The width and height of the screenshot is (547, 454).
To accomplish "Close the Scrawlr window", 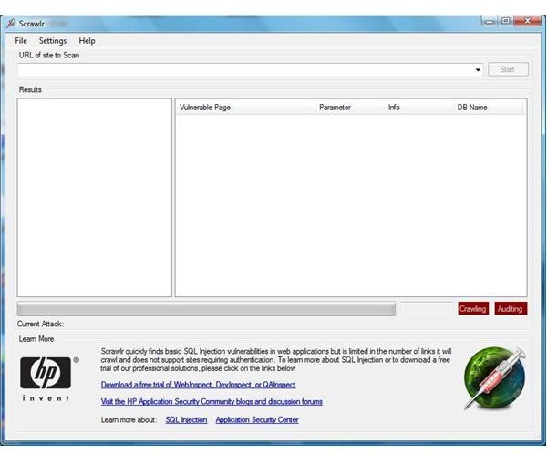I will click(x=528, y=21).
